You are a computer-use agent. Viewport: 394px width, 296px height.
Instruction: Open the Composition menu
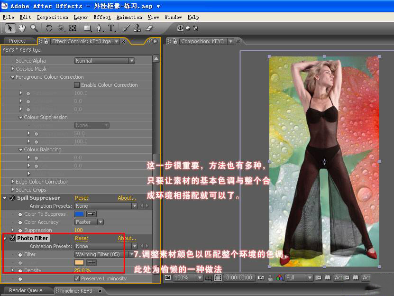[52, 17]
